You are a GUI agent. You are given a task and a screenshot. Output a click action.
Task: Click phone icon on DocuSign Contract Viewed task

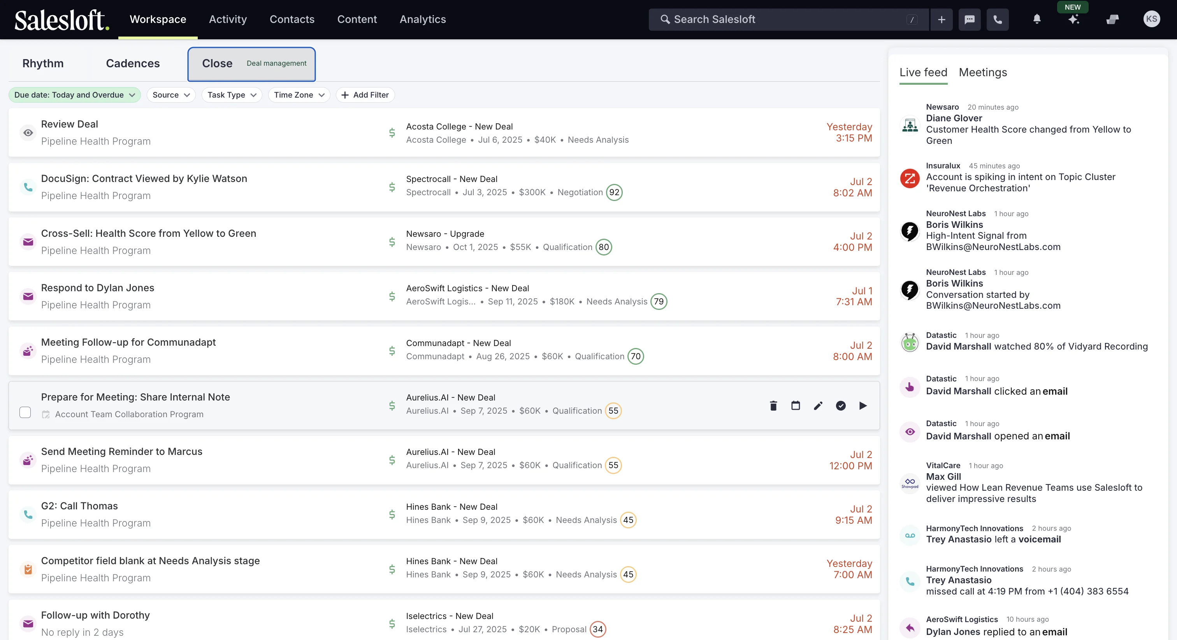28,187
